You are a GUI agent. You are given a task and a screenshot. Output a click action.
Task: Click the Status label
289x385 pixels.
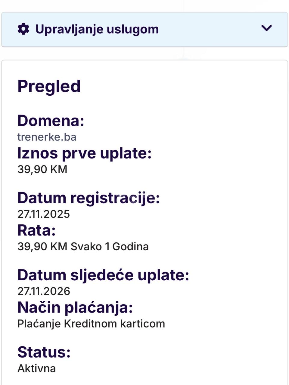pyautogui.click(x=44, y=352)
